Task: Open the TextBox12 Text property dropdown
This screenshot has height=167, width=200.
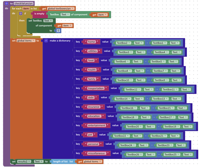Action: point(151,90)
